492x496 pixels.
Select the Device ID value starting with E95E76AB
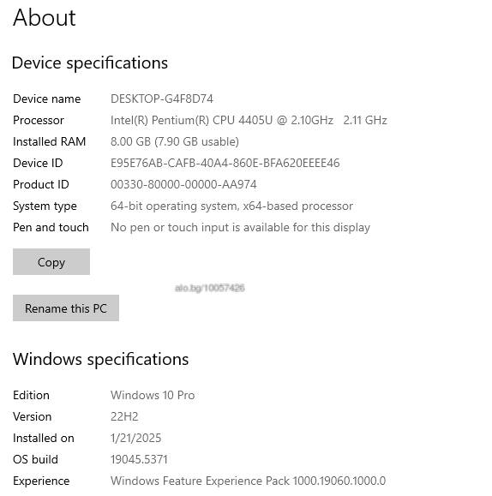pyautogui.click(x=225, y=164)
